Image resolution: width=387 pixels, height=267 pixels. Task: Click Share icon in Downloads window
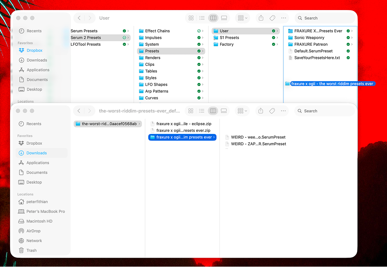[260, 111]
